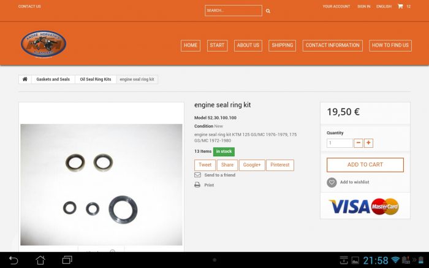Viewport: 429px width, 268px height.
Task: Tap the Android home button
Action: click(40, 260)
